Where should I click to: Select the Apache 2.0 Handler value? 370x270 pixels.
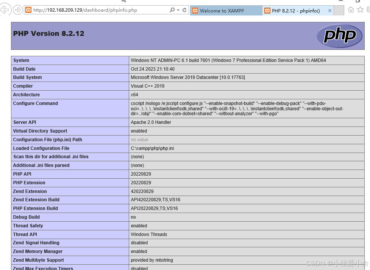(x=151, y=122)
